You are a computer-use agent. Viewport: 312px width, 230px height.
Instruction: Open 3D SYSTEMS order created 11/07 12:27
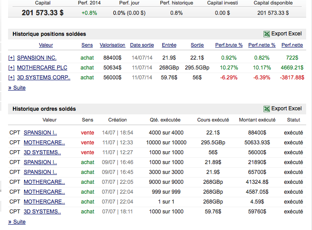tap(42, 152)
